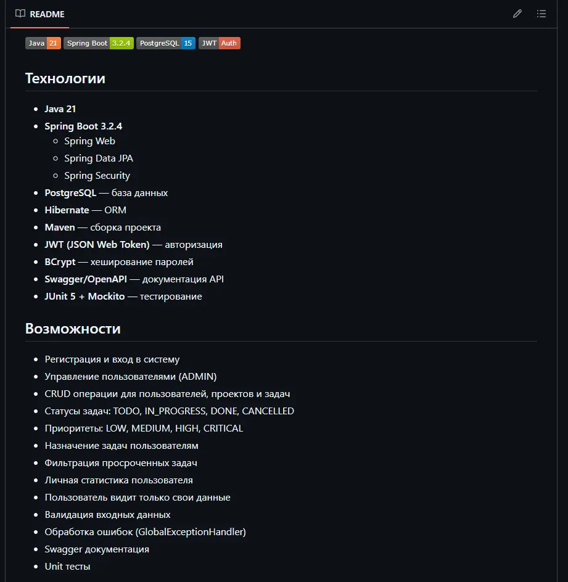Click the Spring Data JPA sub-item
Screen dimensions: 568x582
pyautogui.click(x=98, y=158)
